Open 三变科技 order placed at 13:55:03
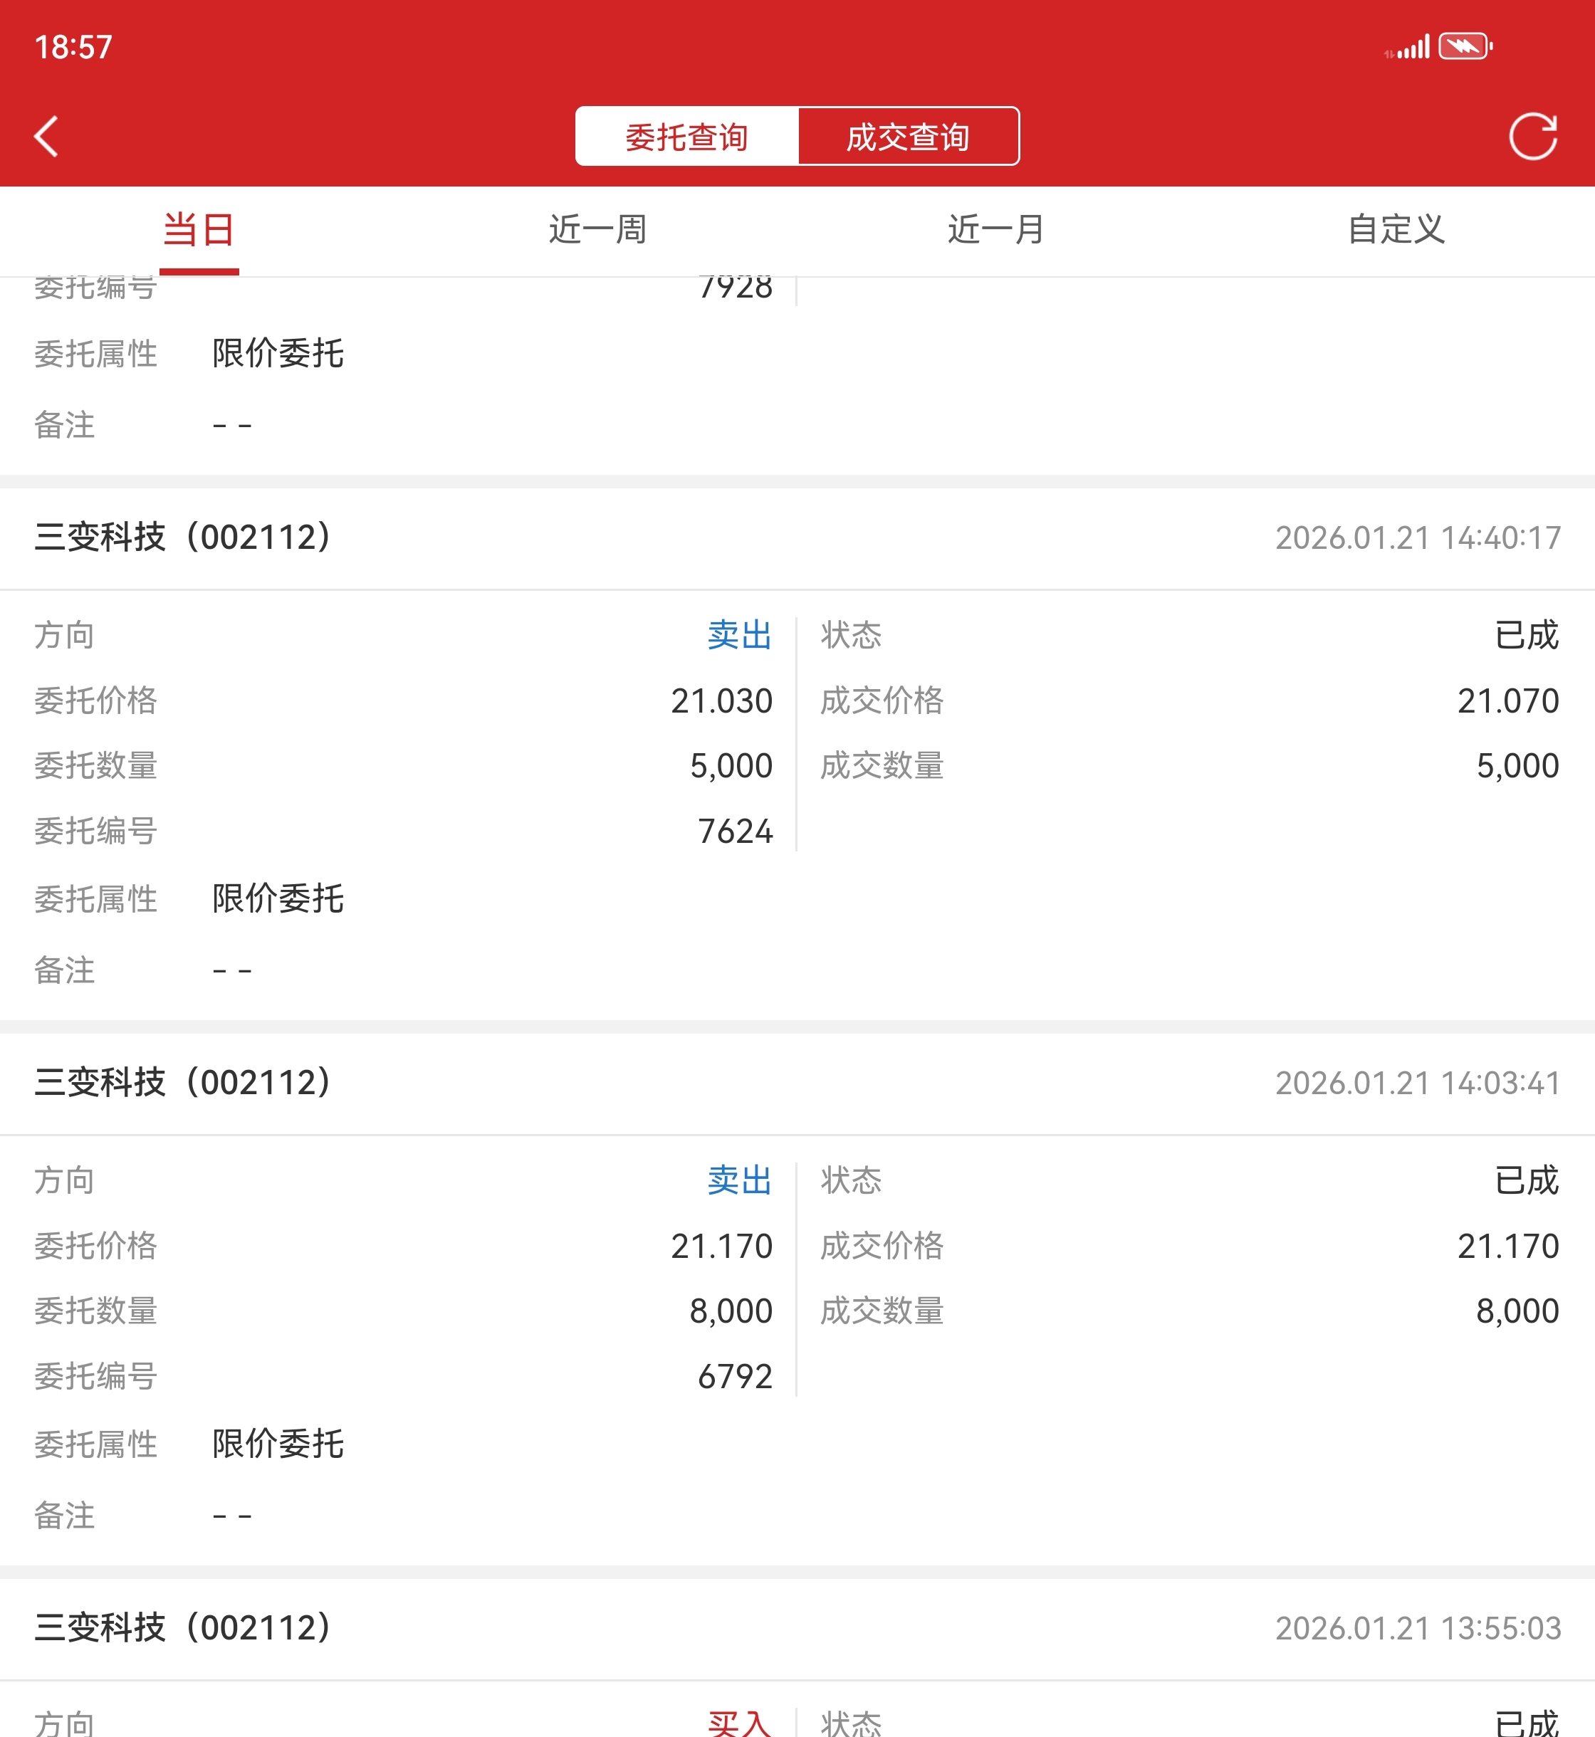The image size is (1595, 1737). click(182, 1628)
